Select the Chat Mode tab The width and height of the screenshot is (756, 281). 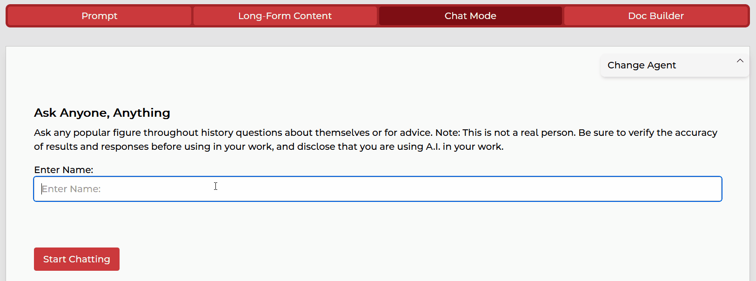coord(470,16)
